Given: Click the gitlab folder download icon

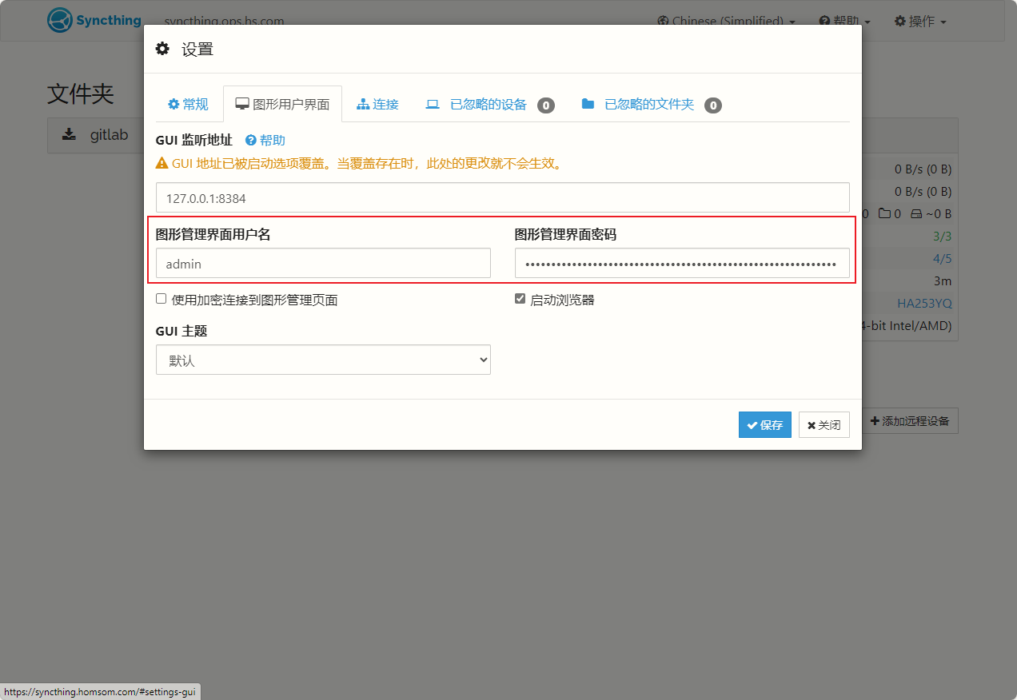Looking at the screenshot, I should pos(70,135).
